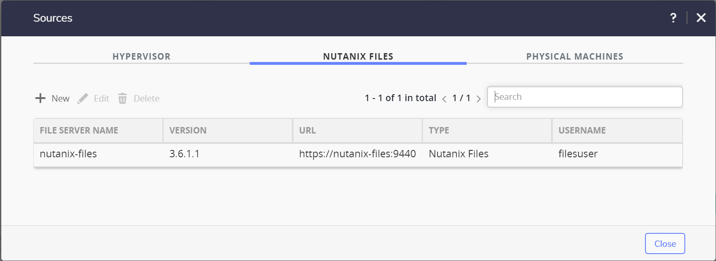The image size is (716, 261).
Task: Open the Physical Machines tab
Action: point(575,57)
